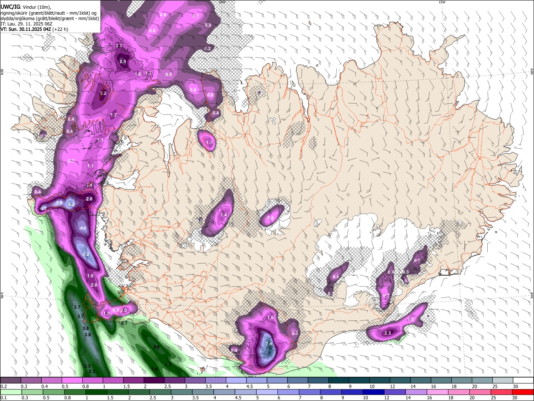Image resolution: width=534 pixels, height=401 pixels.
Task: Click the pale grey swatch labelled 25, upper scale
Action: point(503,380)
